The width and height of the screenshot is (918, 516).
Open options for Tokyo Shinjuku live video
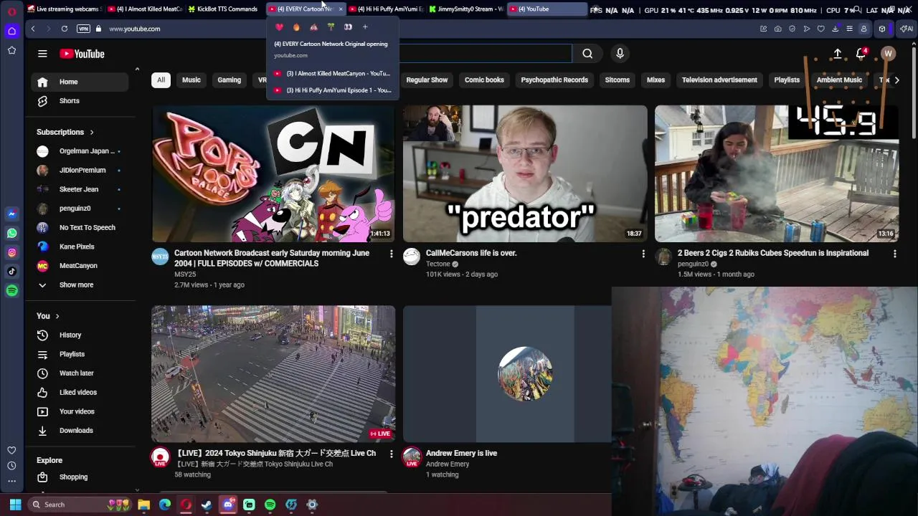click(391, 454)
